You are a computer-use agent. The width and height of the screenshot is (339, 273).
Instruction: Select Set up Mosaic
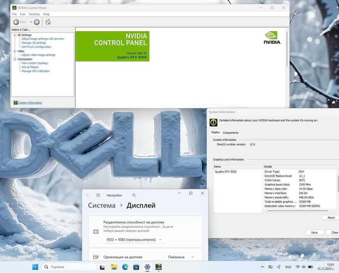30,67
